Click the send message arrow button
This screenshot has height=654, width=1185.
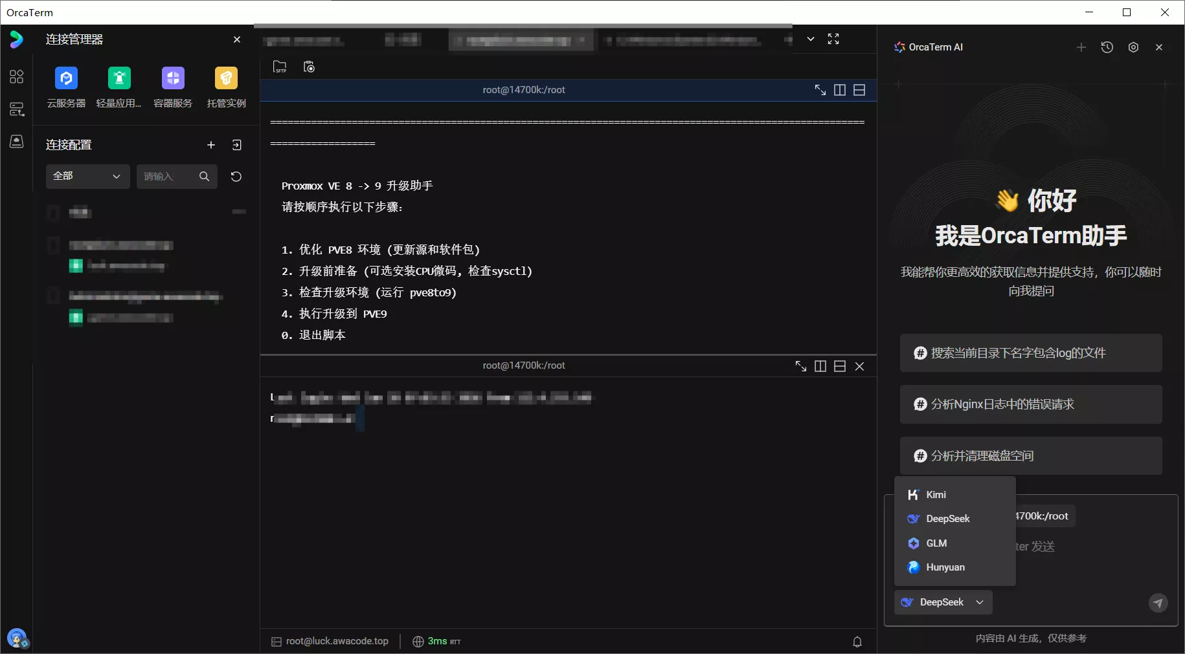coord(1158,603)
